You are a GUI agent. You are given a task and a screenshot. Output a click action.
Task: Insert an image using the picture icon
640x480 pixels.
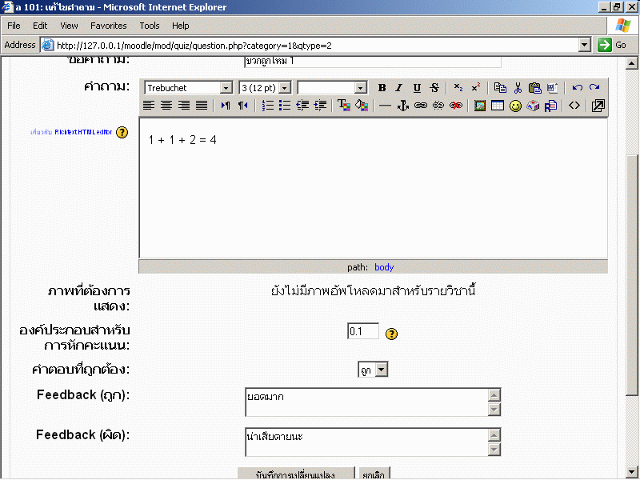[x=480, y=106]
